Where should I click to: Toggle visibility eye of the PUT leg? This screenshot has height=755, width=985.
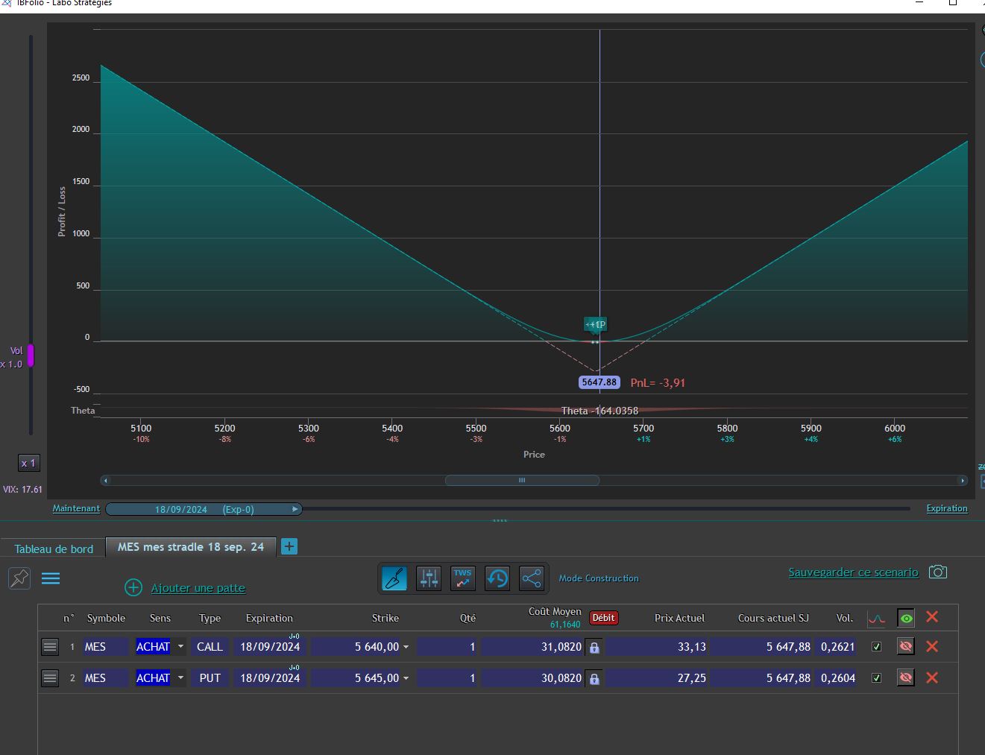click(x=906, y=677)
